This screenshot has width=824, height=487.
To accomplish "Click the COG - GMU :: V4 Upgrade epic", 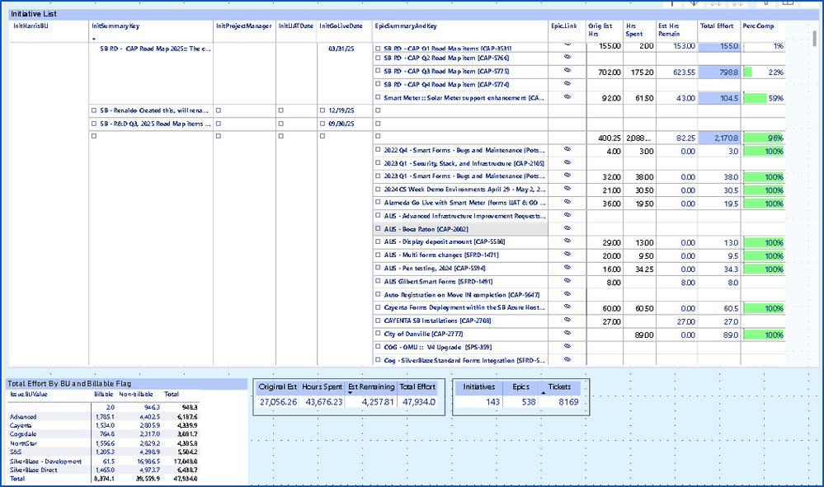I will tap(436, 347).
